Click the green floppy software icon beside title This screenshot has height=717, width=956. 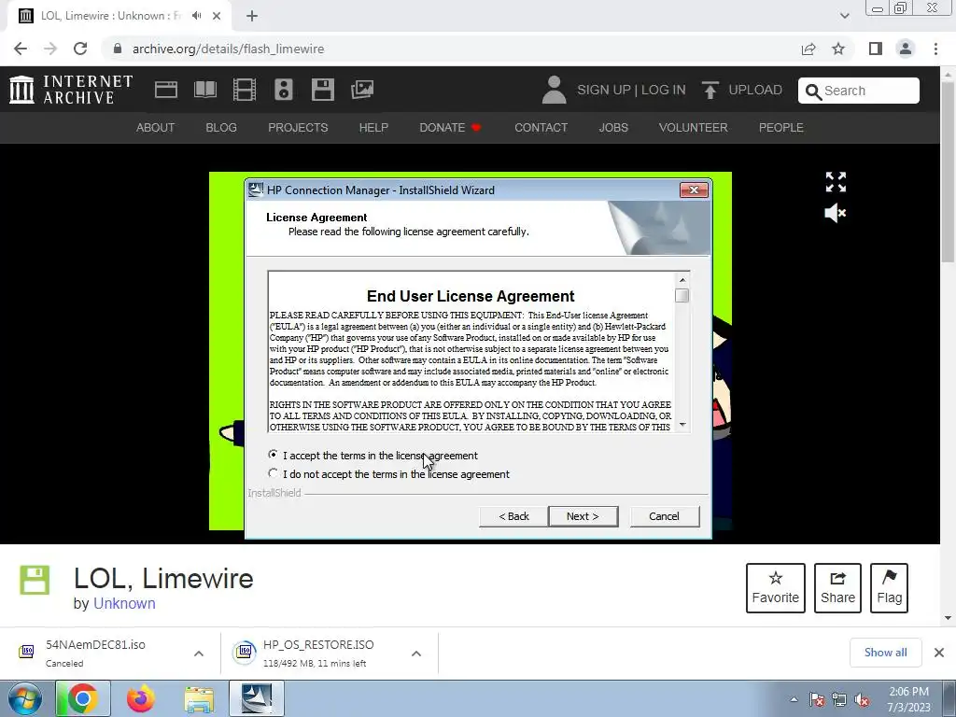click(x=35, y=580)
